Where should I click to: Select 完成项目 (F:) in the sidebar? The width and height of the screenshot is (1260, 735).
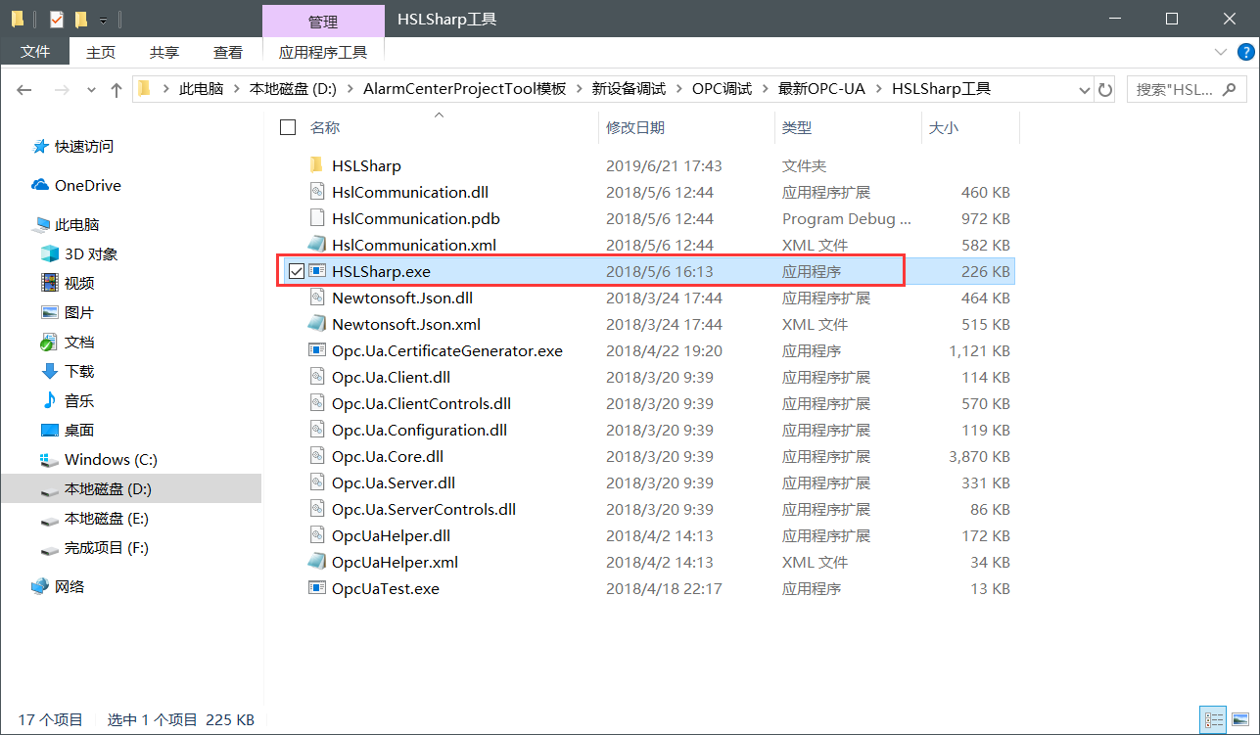tap(107, 548)
